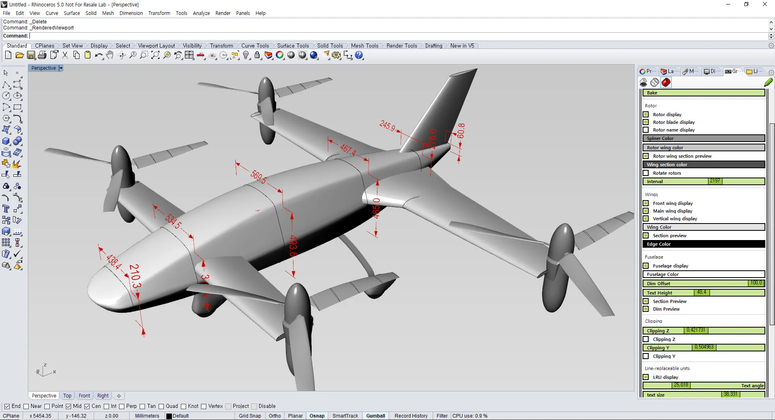This screenshot has width=775, height=420.
Task: Select the Pan view hand icon
Action: tap(110, 55)
